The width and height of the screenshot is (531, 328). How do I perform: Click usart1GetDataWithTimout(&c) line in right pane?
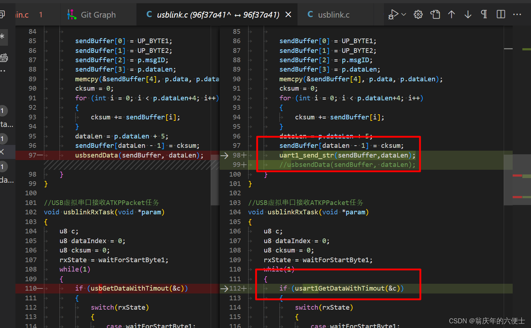(x=342, y=288)
